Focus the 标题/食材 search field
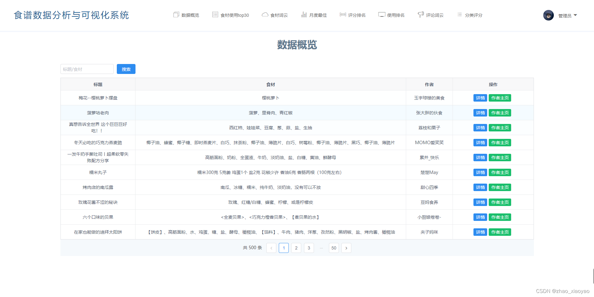 pyautogui.click(x=87, y=69)
